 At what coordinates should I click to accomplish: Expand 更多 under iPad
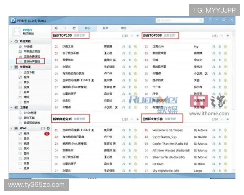[x=26, y=168]
